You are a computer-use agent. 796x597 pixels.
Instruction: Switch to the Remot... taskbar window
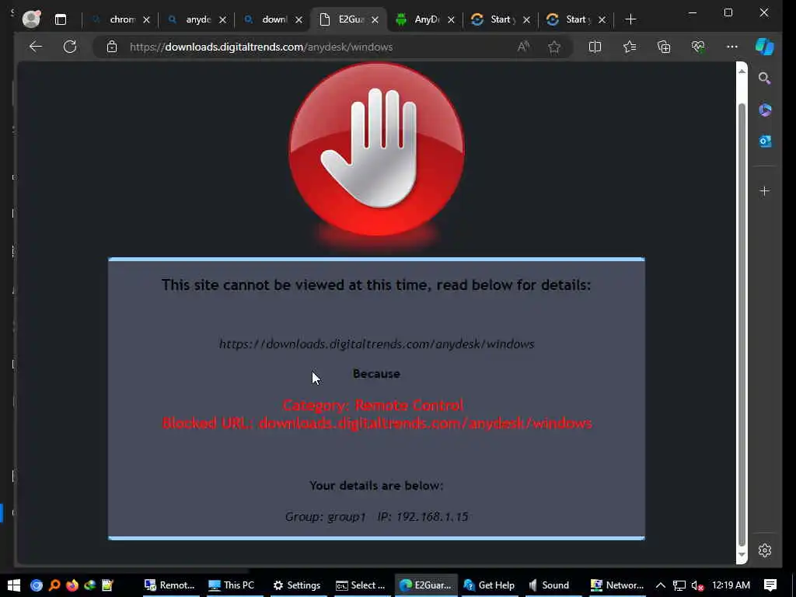169,585
